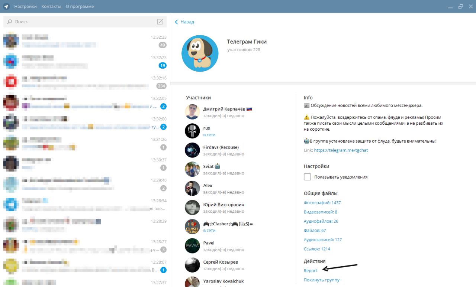Viewport: 476px width, 287px height.
Task: Open Sviat's member avatar
Action: tap(192, 169)
